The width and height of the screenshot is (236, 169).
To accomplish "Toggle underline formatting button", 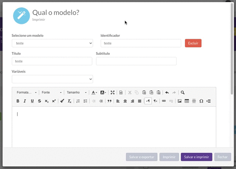I will point(32,101).
